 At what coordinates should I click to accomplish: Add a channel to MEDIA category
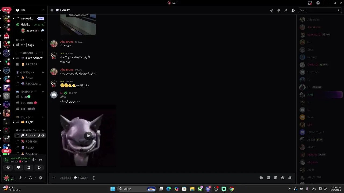tap(43, 92)
